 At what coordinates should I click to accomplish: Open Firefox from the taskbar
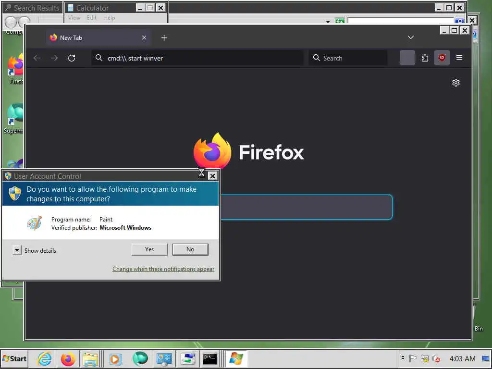68,358
